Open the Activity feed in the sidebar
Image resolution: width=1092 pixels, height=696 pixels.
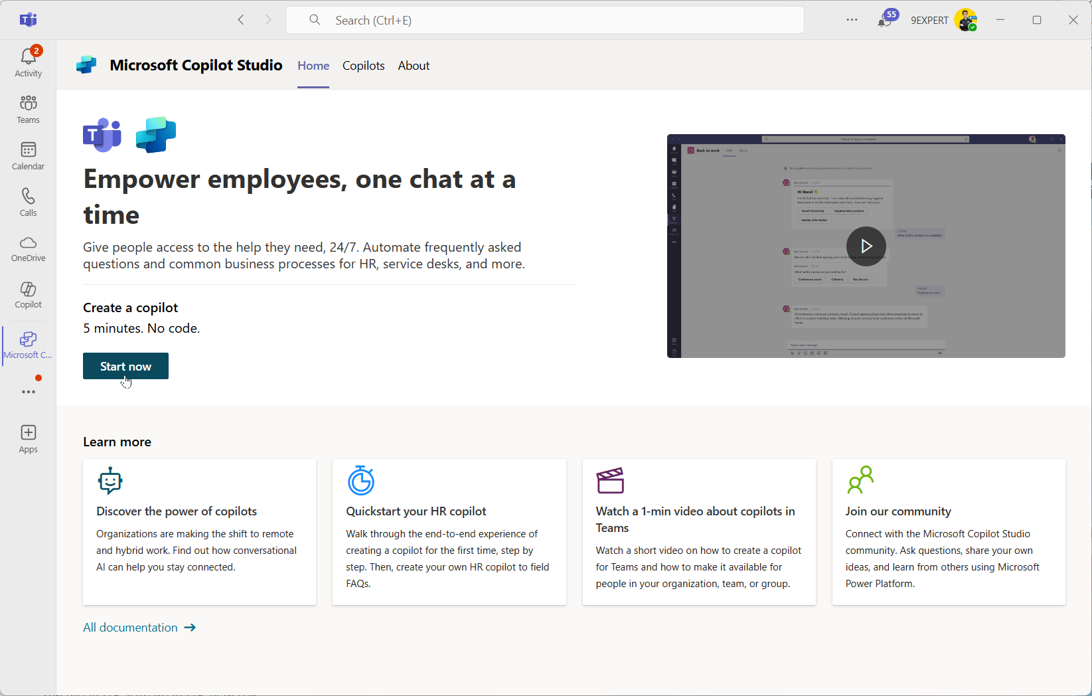pos(28,60)
